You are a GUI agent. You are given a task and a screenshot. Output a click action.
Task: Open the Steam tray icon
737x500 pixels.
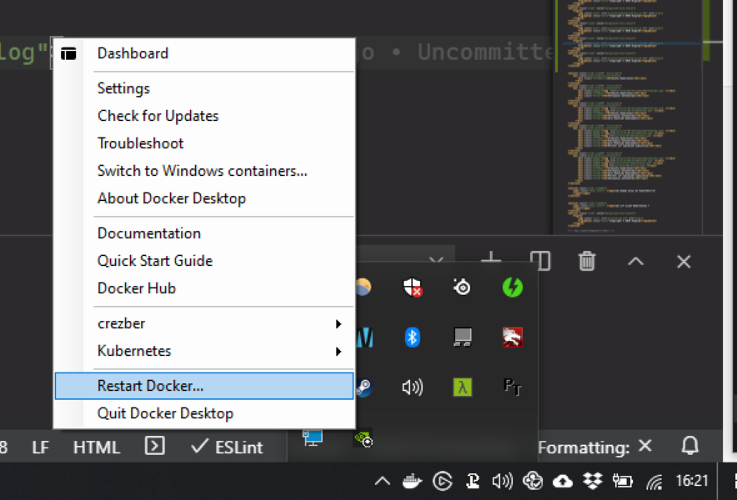pyautogui.click(x=363, y=387)
